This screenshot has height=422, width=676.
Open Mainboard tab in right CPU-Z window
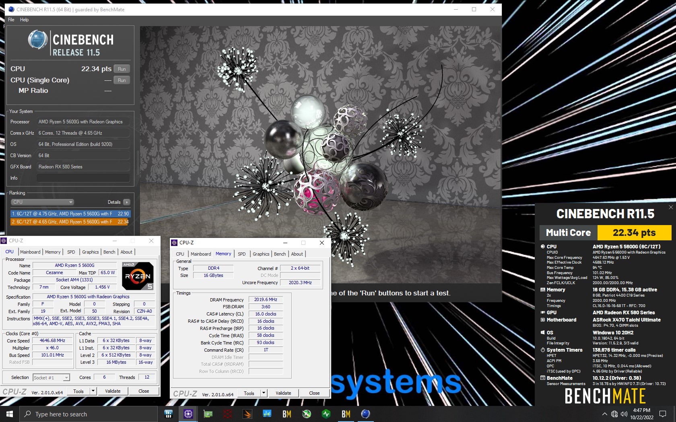pyautogui.click(x=201, y=254)
